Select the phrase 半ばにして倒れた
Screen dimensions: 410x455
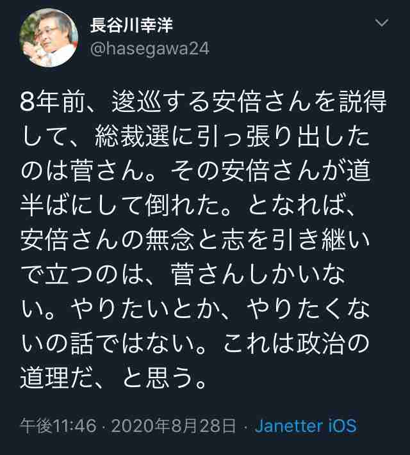[119, 205]
